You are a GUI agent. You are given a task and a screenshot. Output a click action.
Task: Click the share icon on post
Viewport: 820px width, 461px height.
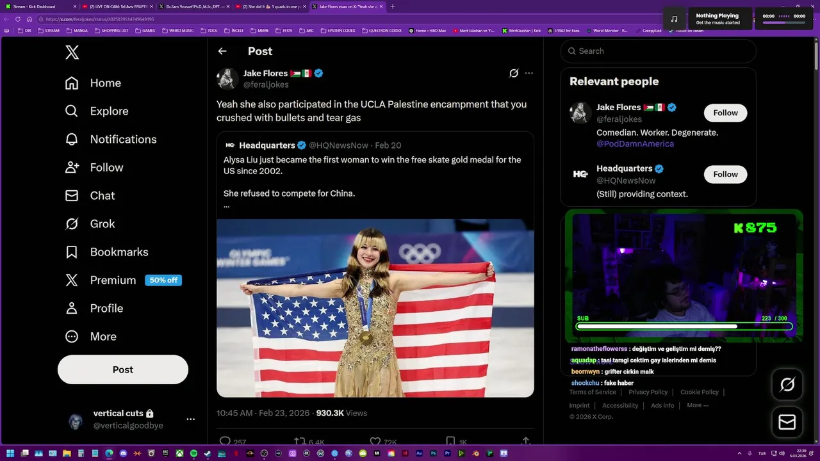[x=526, y=442]
